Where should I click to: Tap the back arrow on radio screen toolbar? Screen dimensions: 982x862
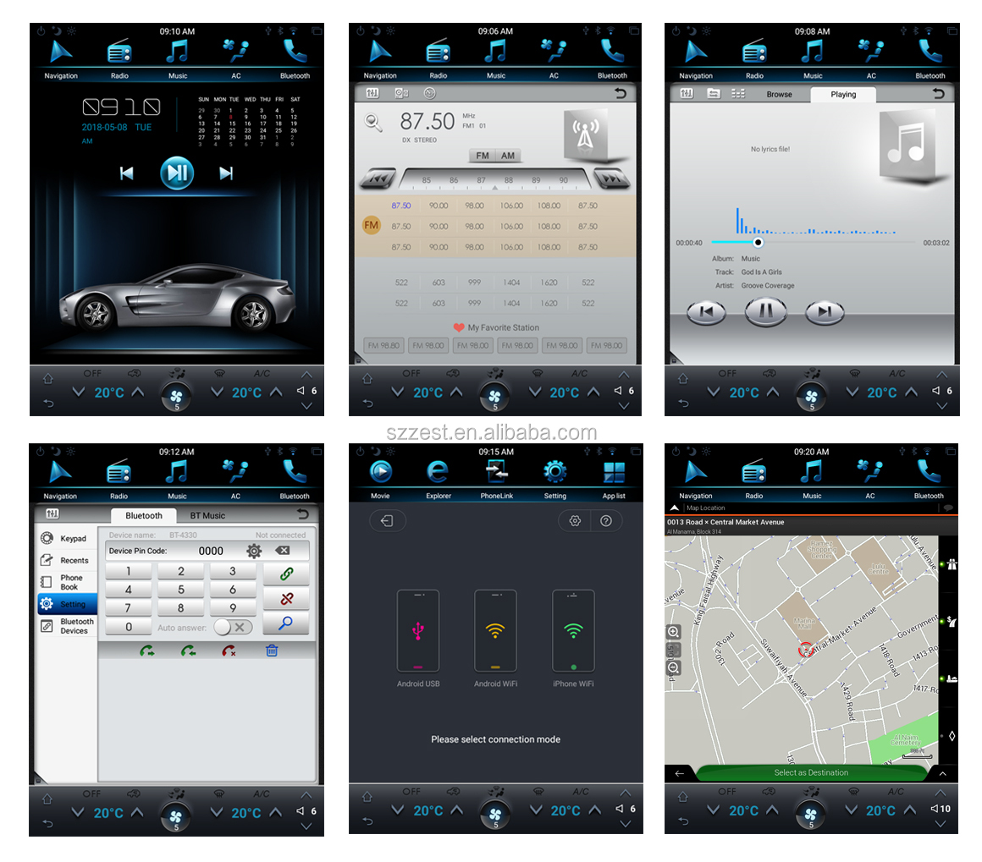coord(620,93)
